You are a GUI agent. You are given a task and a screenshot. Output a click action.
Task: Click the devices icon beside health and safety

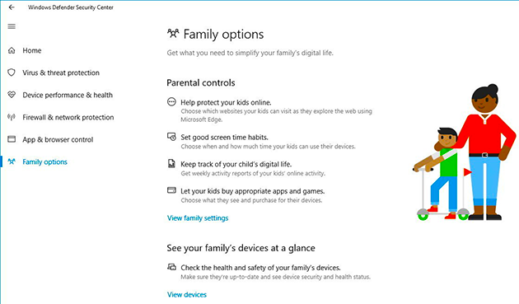point(171,267)
